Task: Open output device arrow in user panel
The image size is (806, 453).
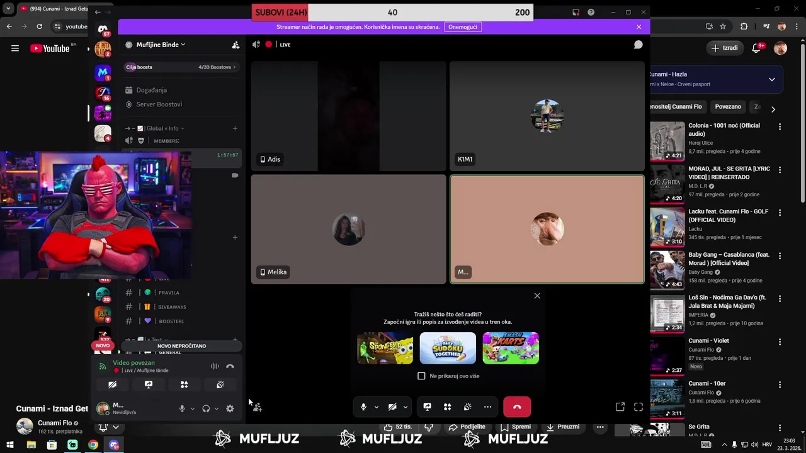Action: coord(217,408)
